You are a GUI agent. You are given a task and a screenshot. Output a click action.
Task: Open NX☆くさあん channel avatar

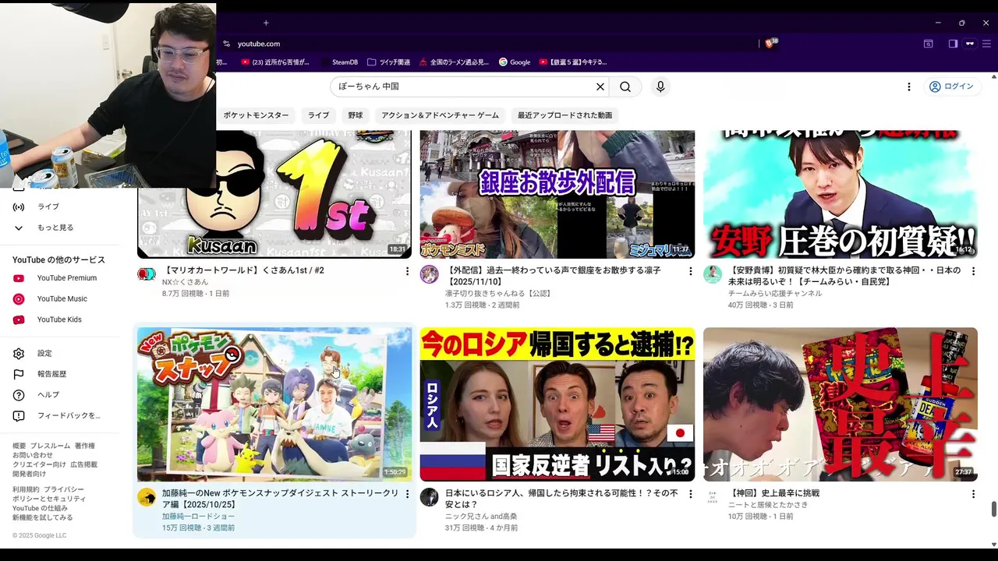pyautogui.click(x=147, y=274)
